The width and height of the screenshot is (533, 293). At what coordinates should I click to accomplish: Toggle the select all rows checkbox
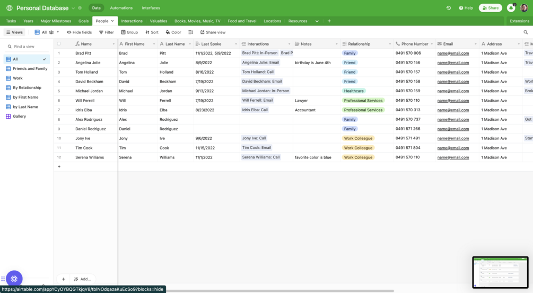[x=59, y=44]
